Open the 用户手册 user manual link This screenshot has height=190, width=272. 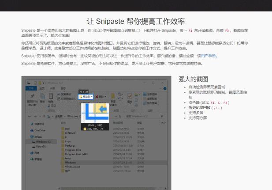point(208,56)
